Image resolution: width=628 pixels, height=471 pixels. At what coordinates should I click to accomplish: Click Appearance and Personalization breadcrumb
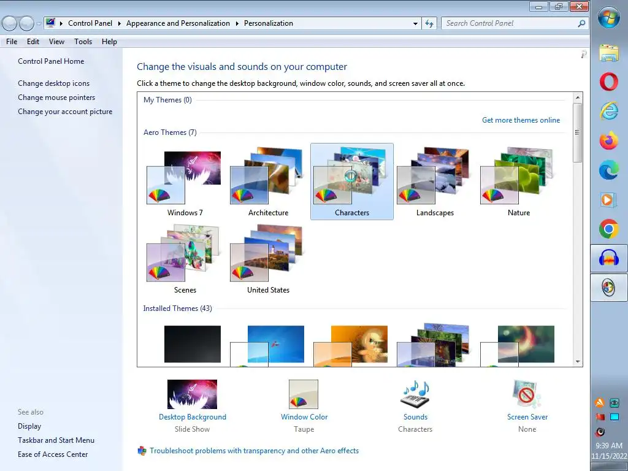[x=178, y=23]
